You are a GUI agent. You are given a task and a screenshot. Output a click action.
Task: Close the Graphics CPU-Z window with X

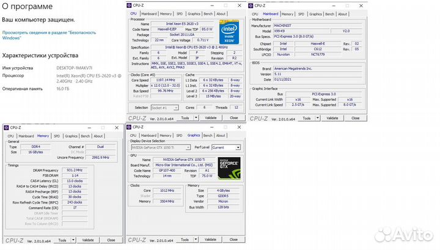(x=240, y=127)
